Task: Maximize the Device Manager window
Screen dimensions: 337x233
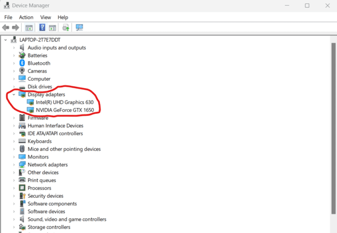Action: [x=307, y=6]
